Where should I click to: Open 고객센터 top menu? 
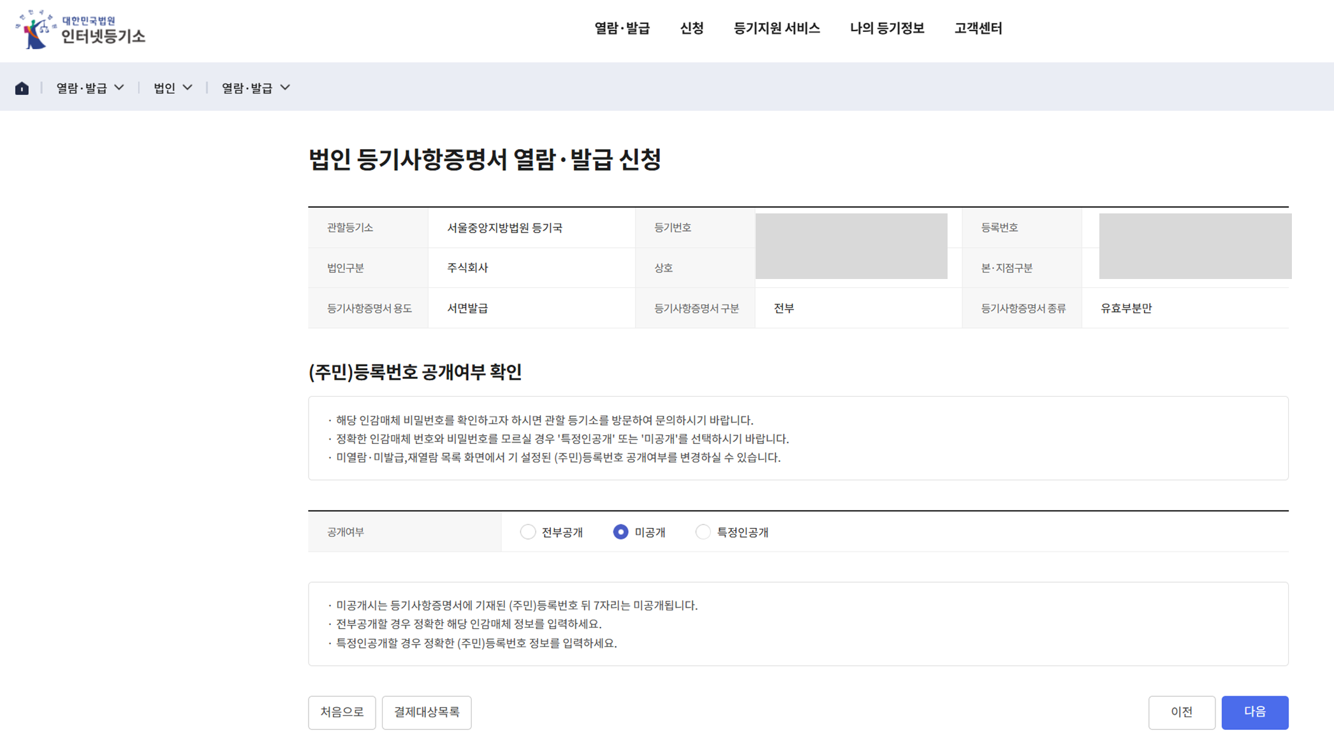(978, 28)
